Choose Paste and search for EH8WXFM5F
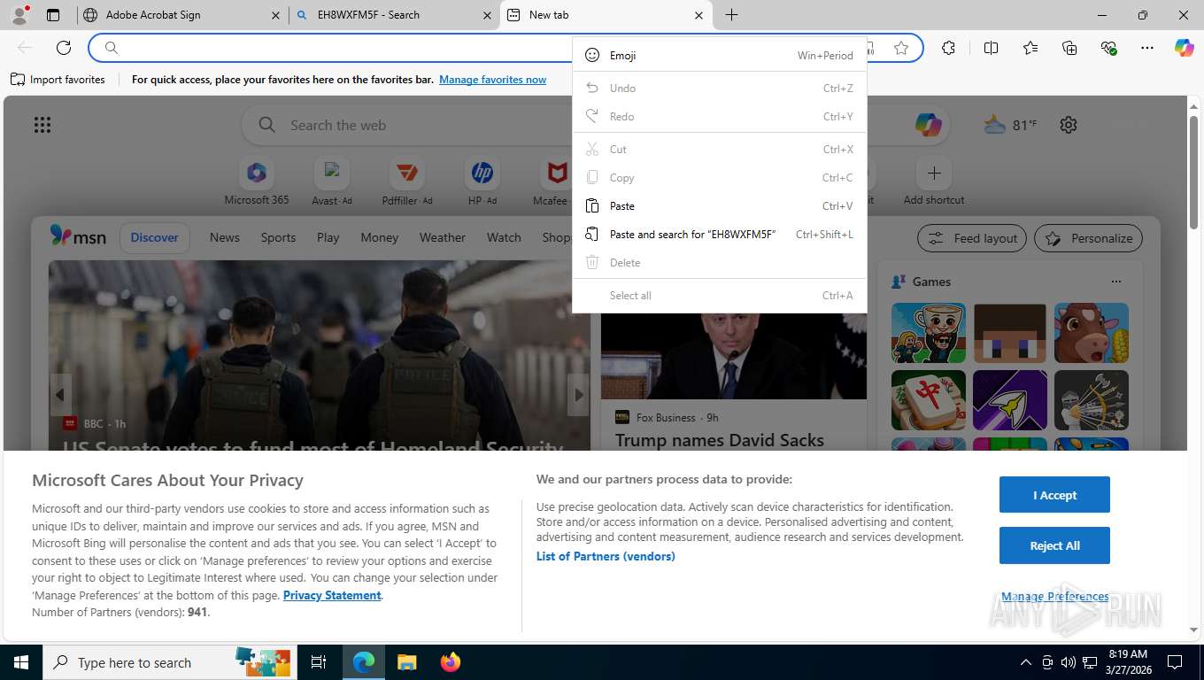This screenshot has height=680, width=1204. pyautogui.click(x=720, y=234)
